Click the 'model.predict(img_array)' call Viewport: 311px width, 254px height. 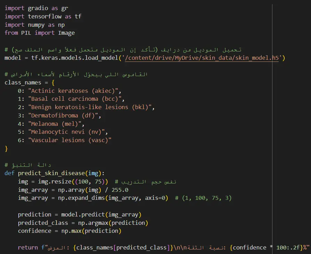(101, 215)
